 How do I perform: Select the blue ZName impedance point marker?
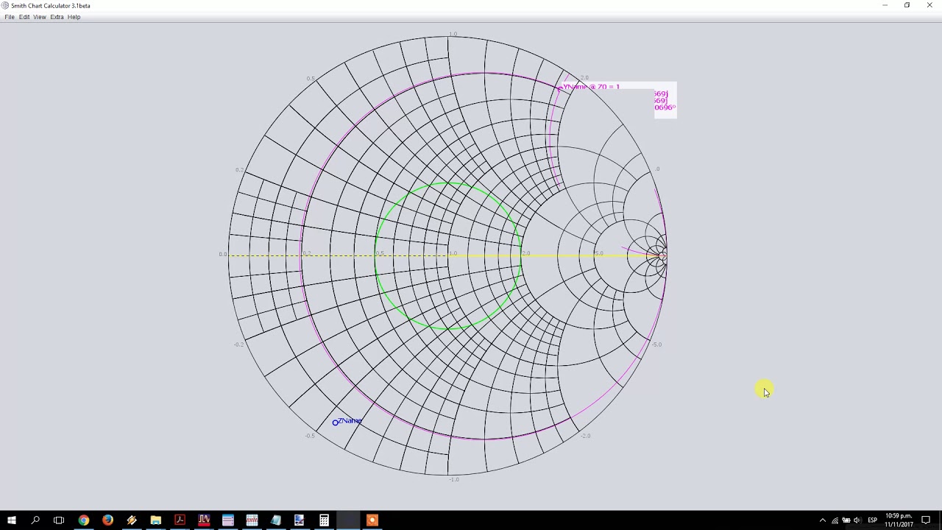(x=336, y=422)
